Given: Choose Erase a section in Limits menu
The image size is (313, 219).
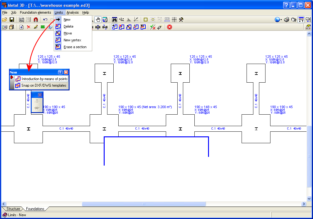Looking at the screenshot, I should [x=73, y=47].
